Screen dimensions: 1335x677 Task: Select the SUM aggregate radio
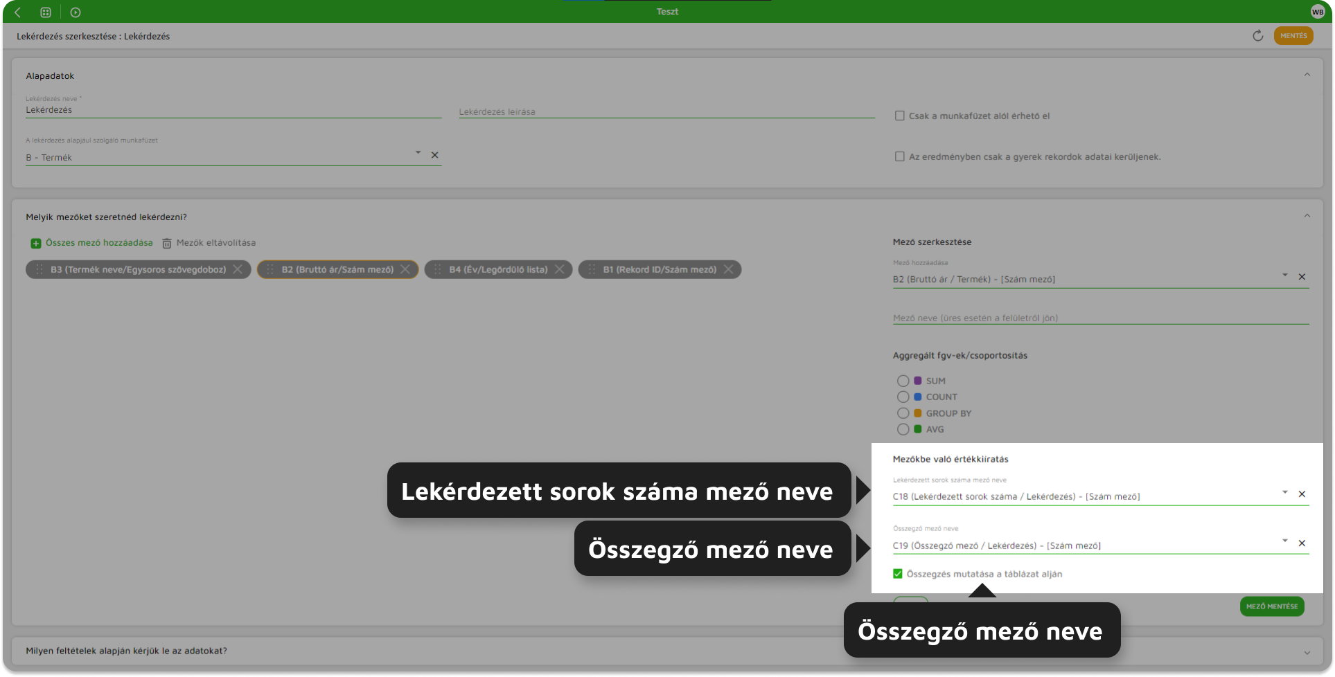point(903,381)
